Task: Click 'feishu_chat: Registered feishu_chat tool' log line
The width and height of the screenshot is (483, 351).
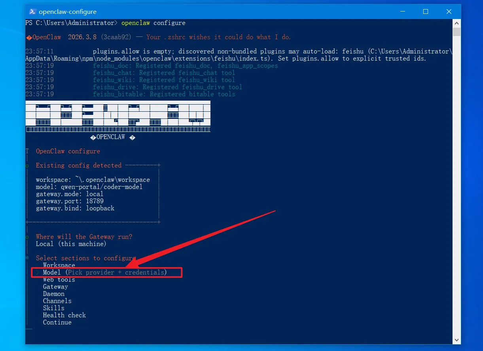Action: [x=164, y=72]
